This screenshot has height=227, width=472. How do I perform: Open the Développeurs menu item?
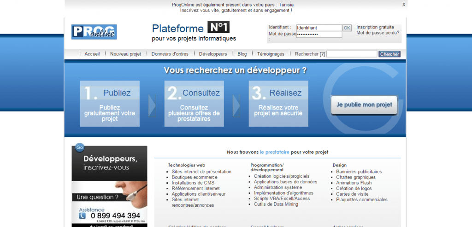coord(213,54)
